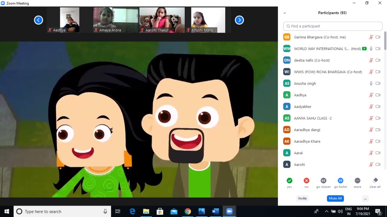Toggle Garima Bhargava's muted microphone icon
Viewport: 387px width, 217px height.
[x=371, y=37]
